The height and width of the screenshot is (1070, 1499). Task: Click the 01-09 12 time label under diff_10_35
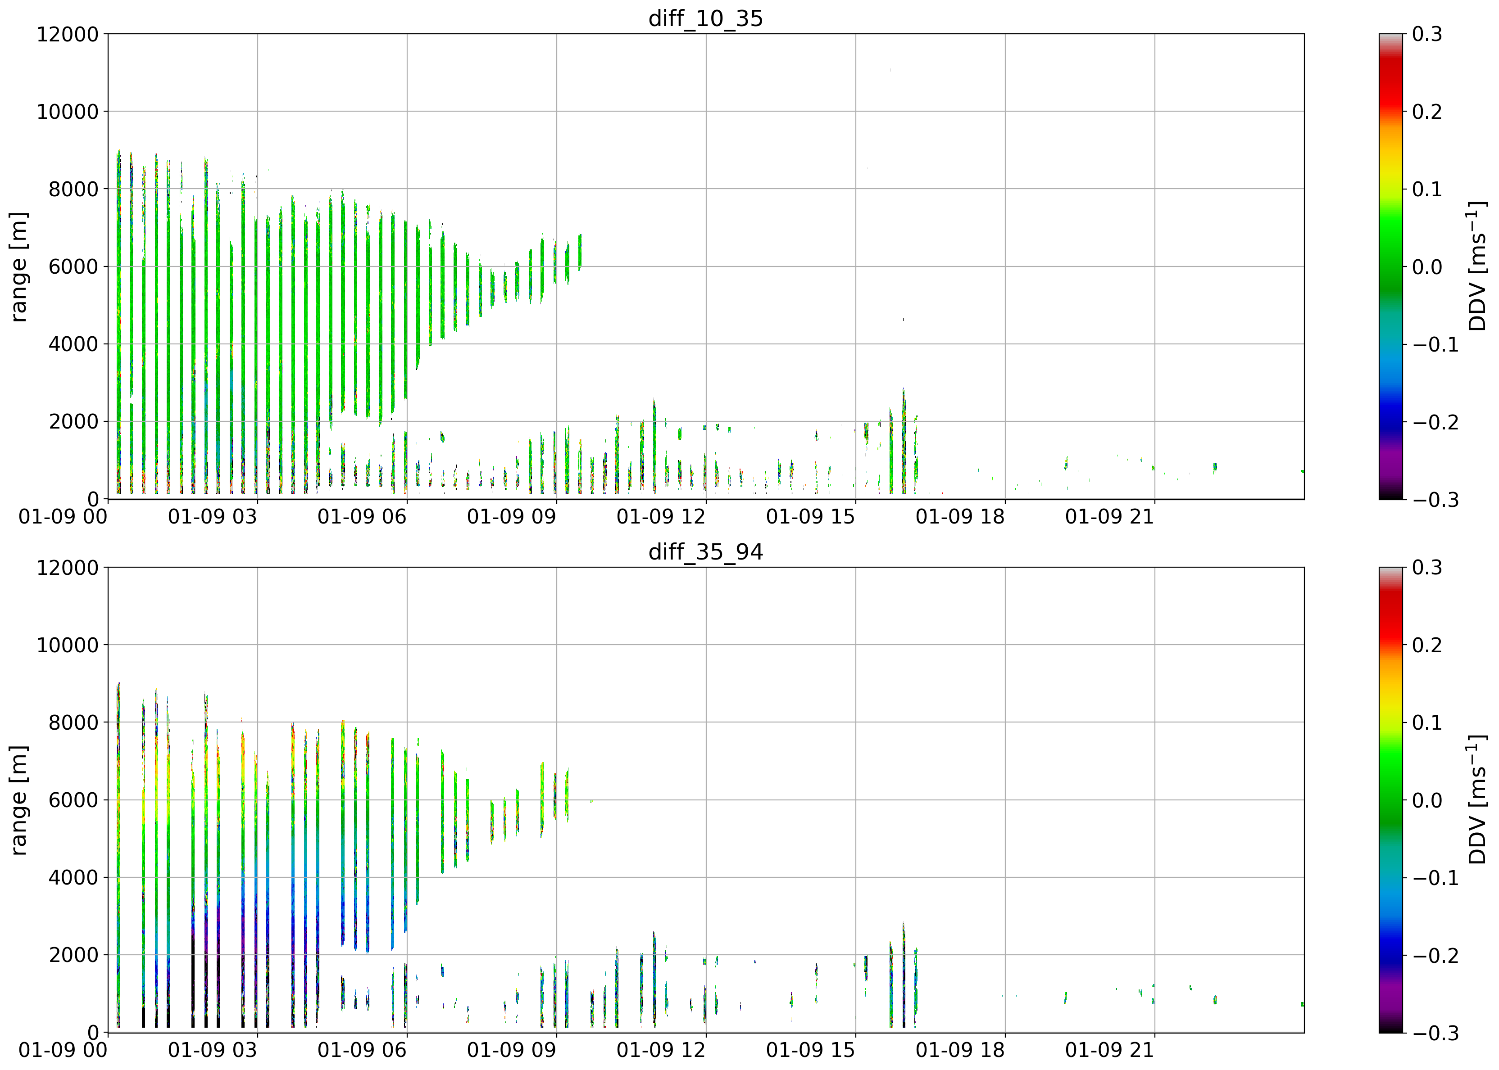pos(661,517)
